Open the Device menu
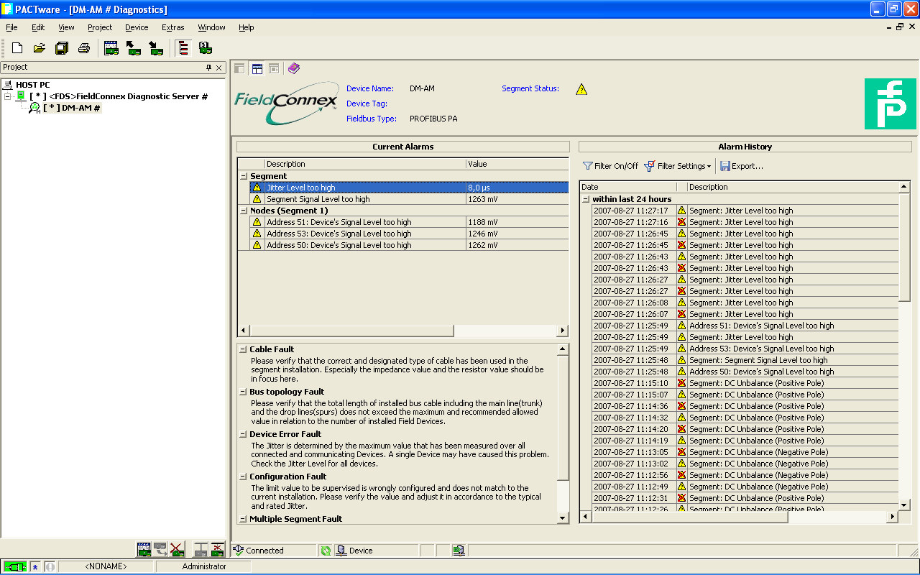The height and width of the screenshot is (575, 920). click(137, 27)
